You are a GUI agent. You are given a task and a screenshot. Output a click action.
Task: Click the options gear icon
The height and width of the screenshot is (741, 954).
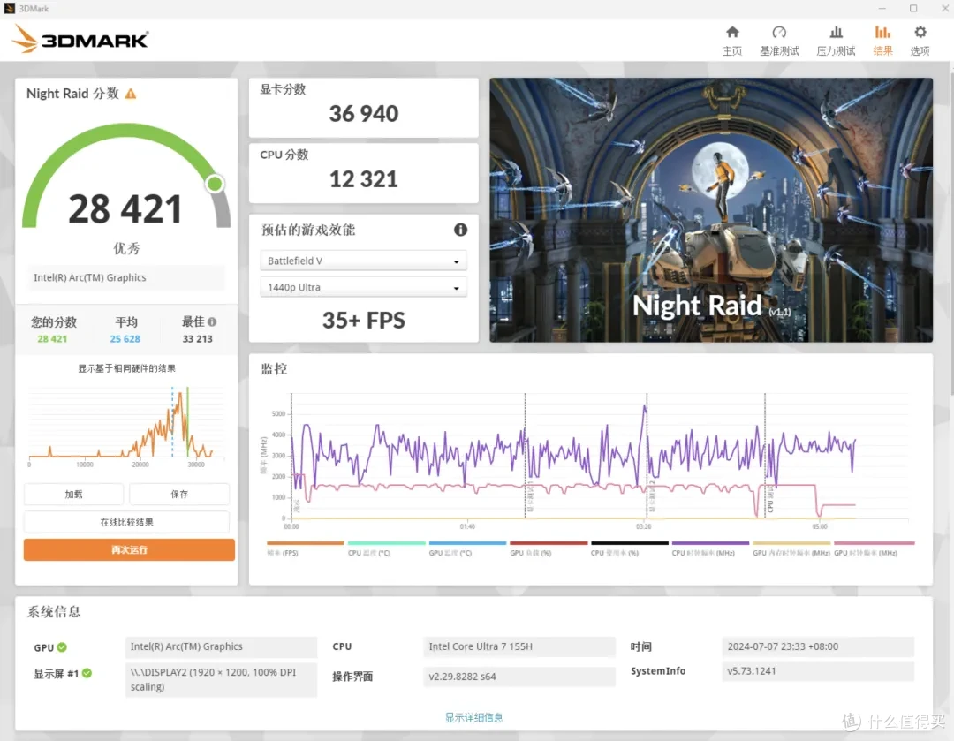click(920, 33)
